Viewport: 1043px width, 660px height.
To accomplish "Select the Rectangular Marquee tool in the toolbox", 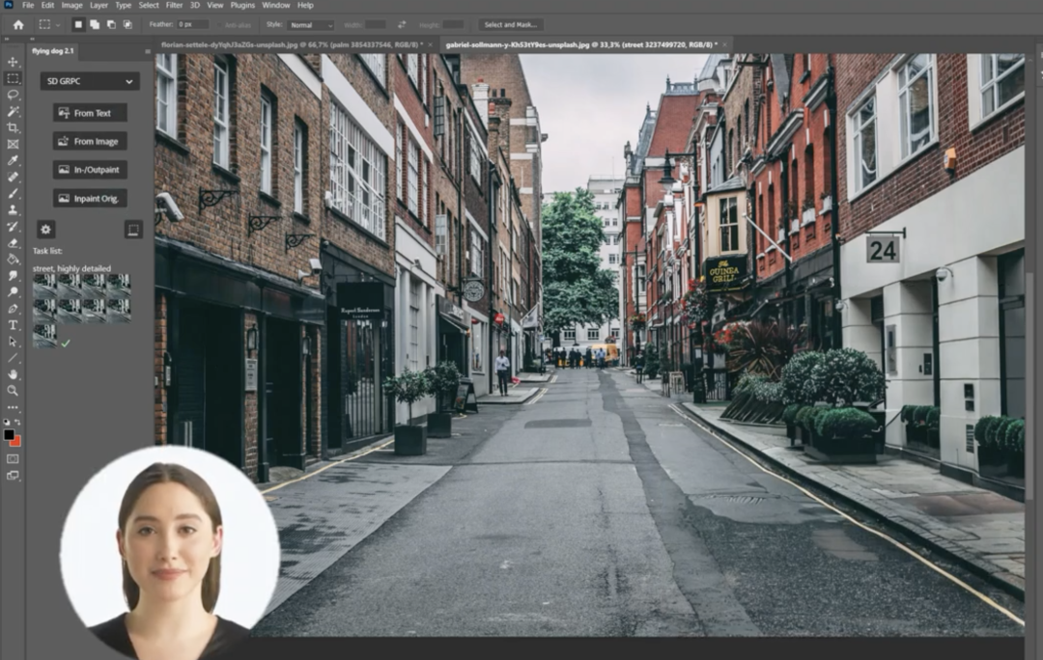I will (x=13, y=78).
